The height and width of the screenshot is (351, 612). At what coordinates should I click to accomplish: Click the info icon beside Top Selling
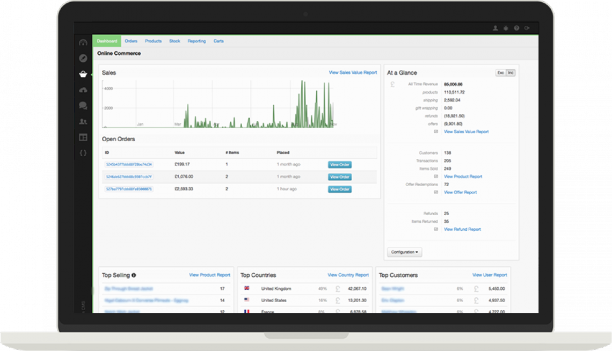pos(134,275)
